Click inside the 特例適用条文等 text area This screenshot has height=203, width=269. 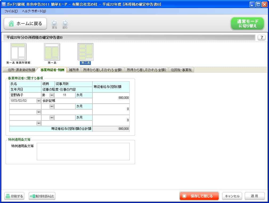tap(83, 151)
